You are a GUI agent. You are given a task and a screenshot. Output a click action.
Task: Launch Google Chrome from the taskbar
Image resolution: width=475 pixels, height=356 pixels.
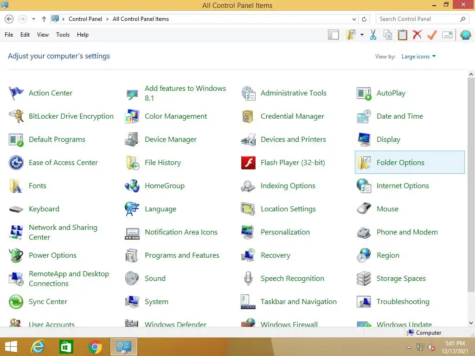[x=95, y=347]
